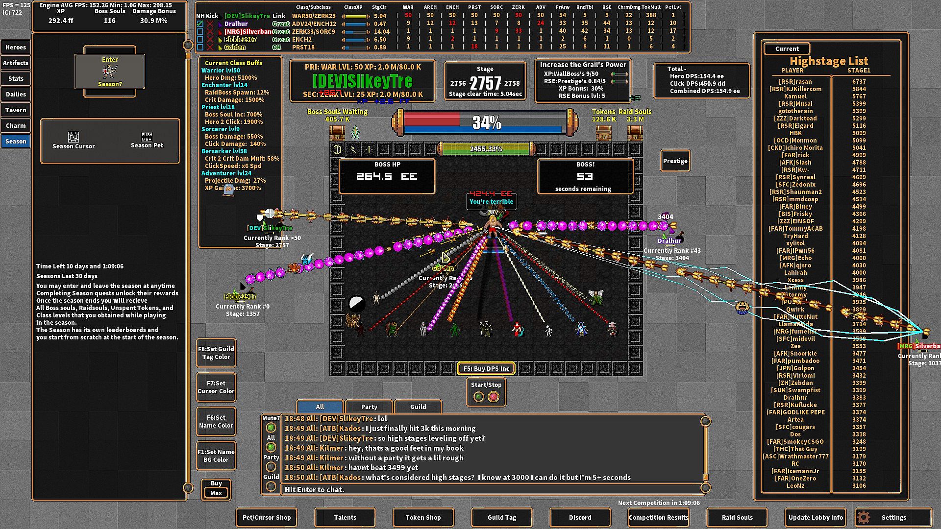Click the green Start circle button
Image resolution: width=941 pixels, height=529 pixels.
coord(479,397)
